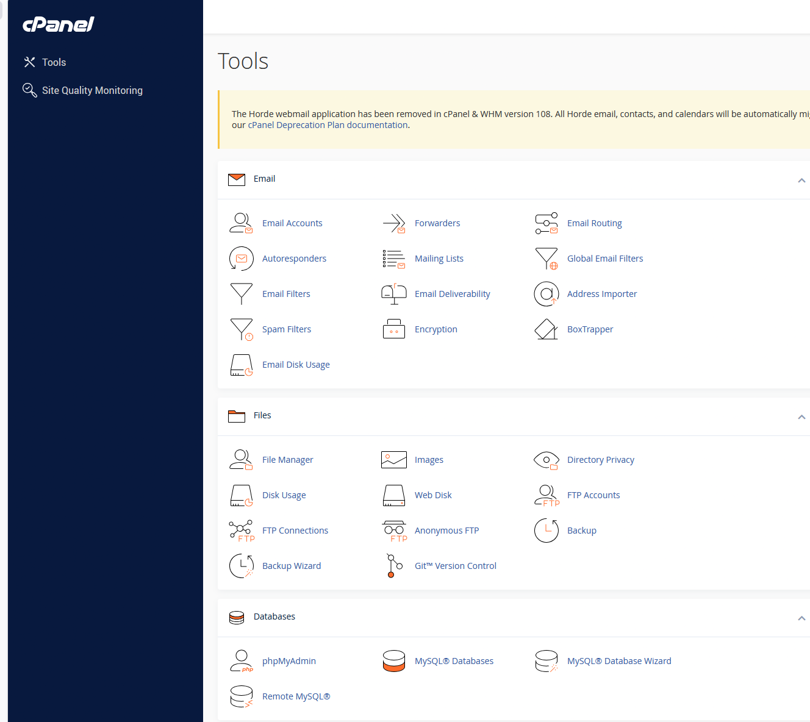The width and height of the screenshot is (810, 722).
Task: Collapse the Databases section chevron
Action: pos(801,618)
